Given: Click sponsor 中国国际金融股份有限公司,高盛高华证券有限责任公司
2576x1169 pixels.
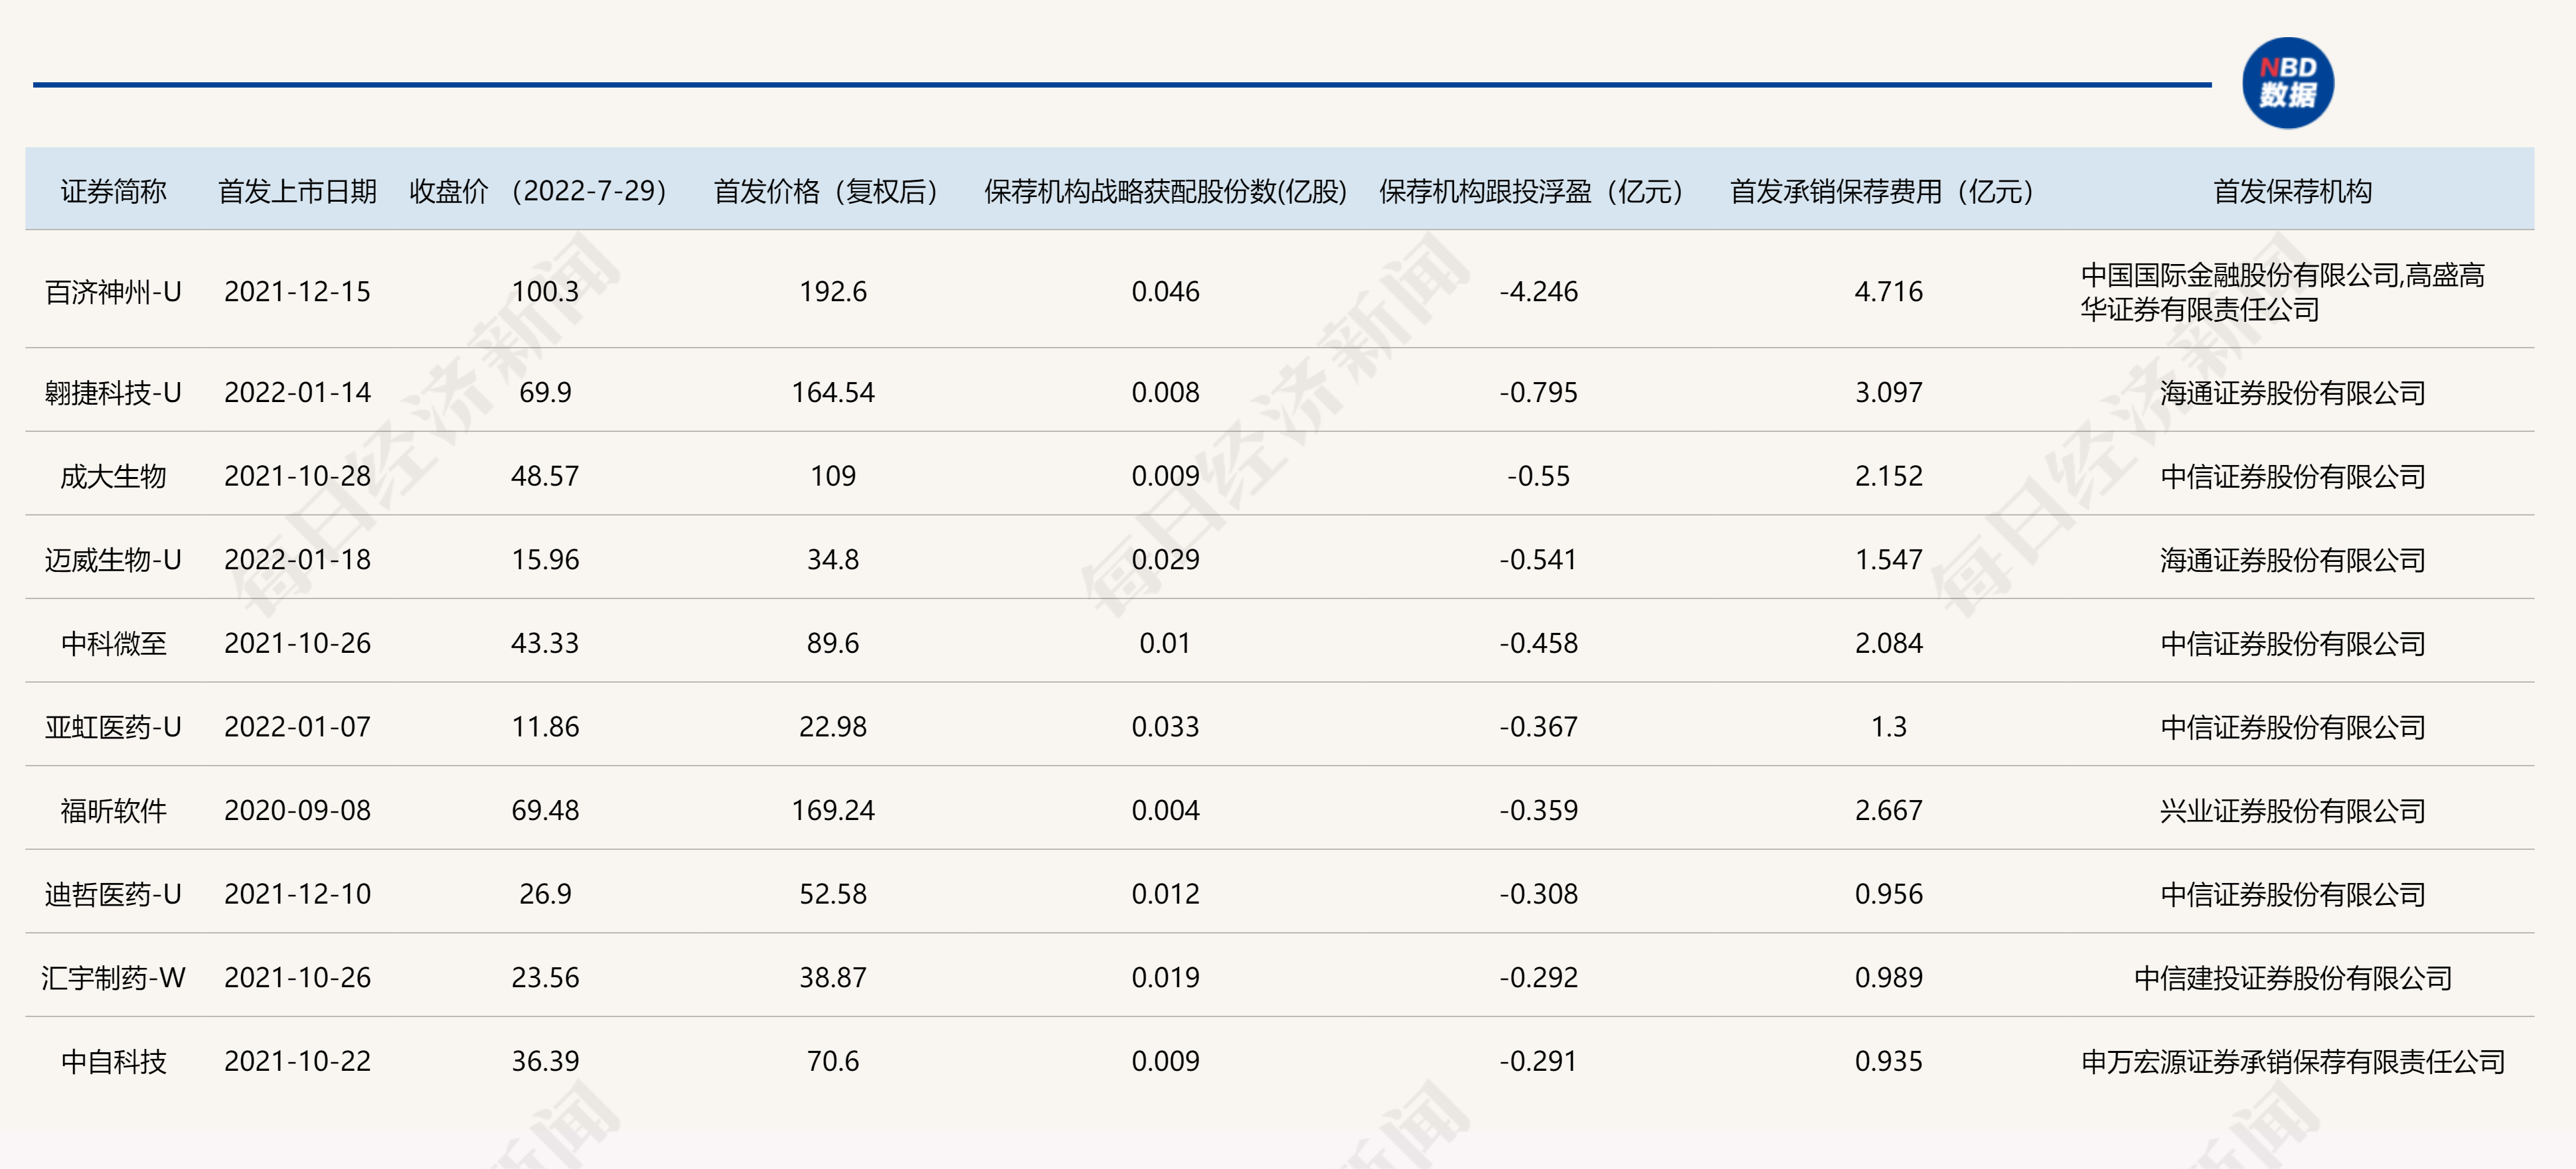Looking at the screenshot, I should point(2282,292).
